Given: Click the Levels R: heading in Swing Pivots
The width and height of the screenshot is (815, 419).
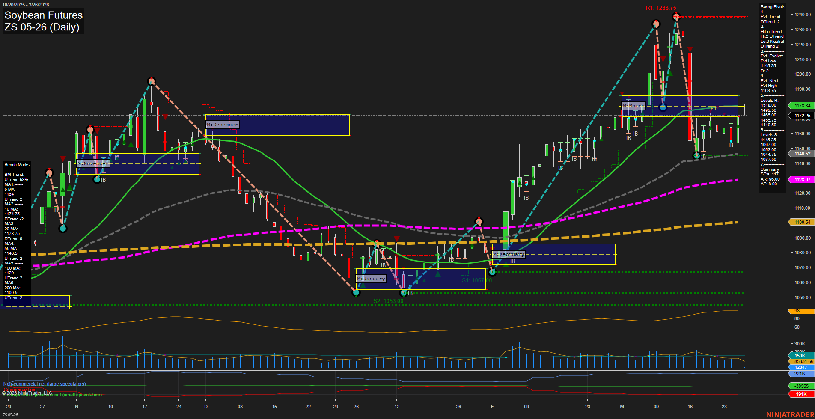Looking at the screenshot, I should coord(770,101).
